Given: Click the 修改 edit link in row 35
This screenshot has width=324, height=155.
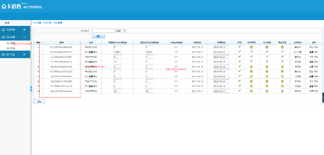Looking at the screenshot, I should pos(316,71).
